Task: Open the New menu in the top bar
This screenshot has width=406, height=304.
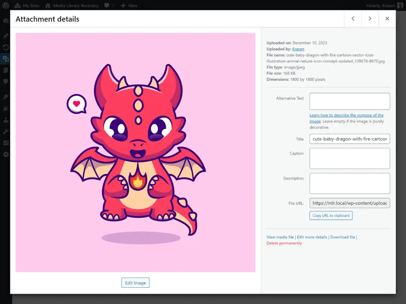Action: click(x=129, y=5)
